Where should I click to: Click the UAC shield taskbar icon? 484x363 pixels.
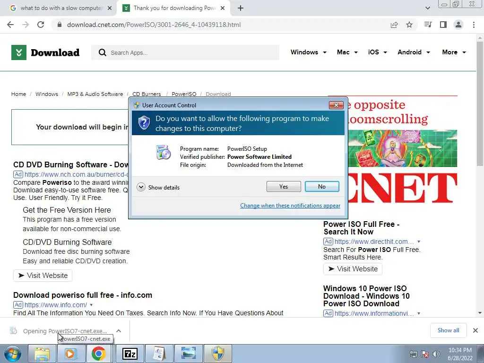tap(218, 354)
